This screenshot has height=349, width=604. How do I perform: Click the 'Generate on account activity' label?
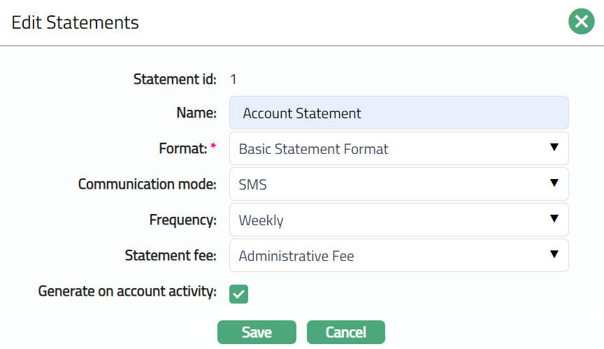tap(127, 291)
